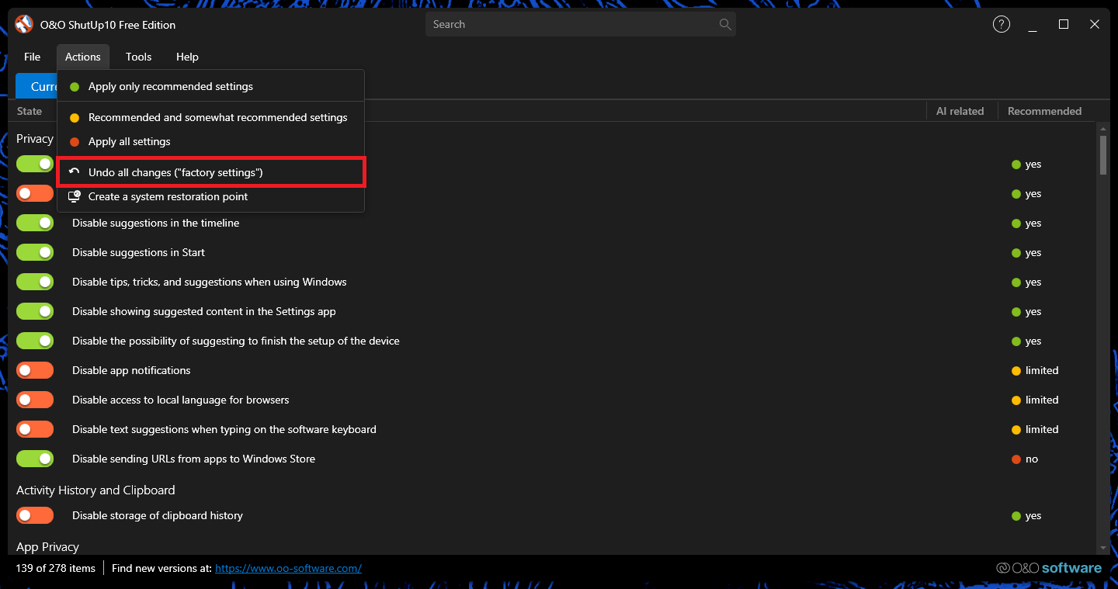The height and width of the screenshot is (589, 1118).
Task: Click the magnifier icon in the search box
Action: click(x=725, y=24)
